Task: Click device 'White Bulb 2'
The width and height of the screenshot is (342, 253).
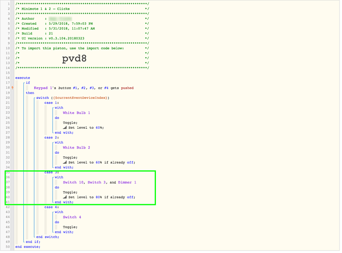Action: point(77,148)
